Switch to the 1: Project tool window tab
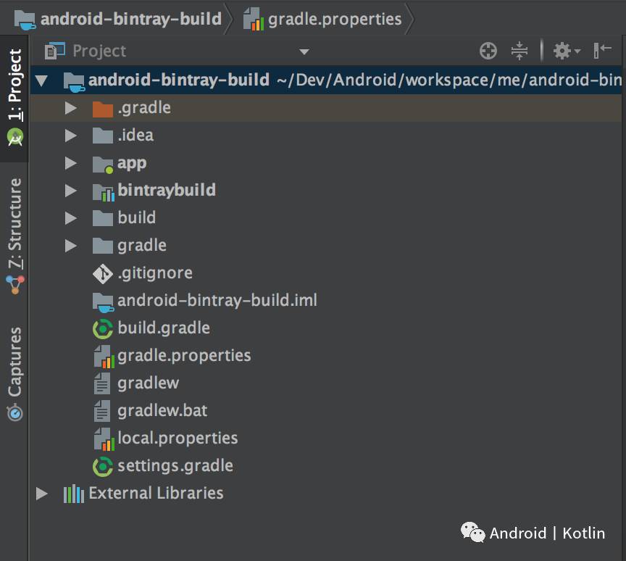The image size is (626, 561). click(14, 99)
